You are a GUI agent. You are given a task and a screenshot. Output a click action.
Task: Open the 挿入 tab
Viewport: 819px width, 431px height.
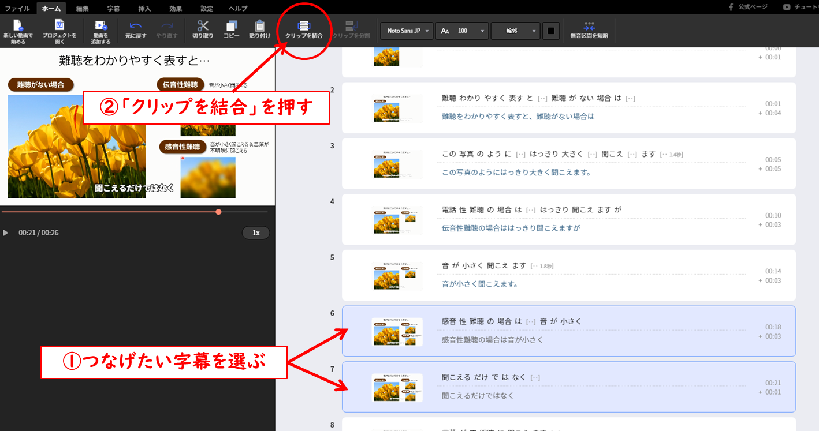click(145, 8)
